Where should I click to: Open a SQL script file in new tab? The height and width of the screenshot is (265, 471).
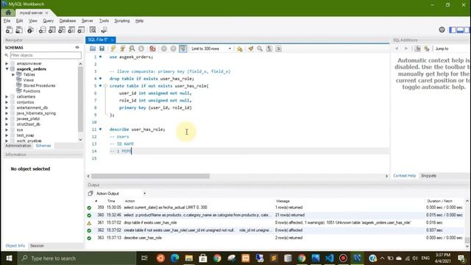click(x=19, y=29)
